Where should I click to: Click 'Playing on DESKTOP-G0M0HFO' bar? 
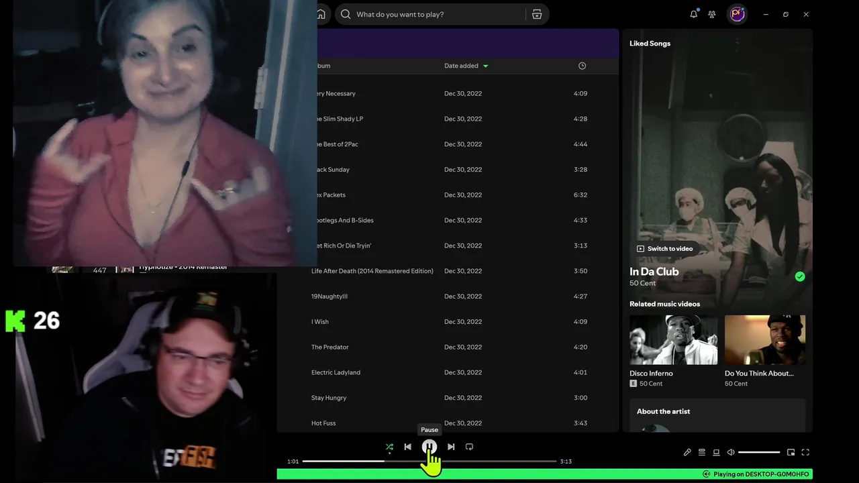tap(544, 474)
